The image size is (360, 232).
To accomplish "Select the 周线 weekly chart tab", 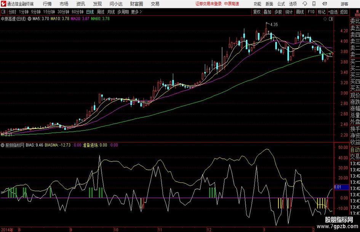I will [x=101, y=12].
